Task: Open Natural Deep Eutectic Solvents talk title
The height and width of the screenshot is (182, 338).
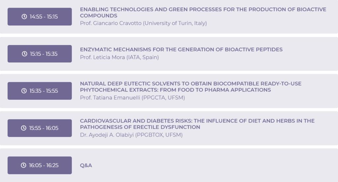Action: click(x=190, y=87)
